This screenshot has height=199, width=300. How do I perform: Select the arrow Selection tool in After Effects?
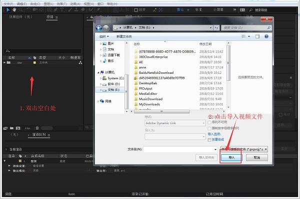click(8, 10)
